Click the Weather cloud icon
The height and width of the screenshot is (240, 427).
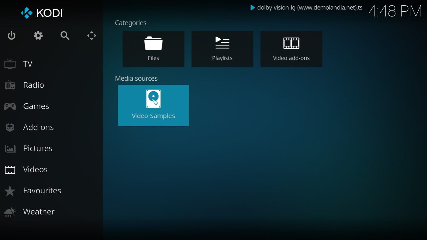pos(10,212)
